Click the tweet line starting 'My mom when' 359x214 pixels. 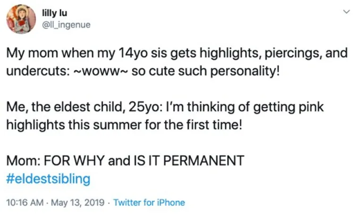(x=177, y=53)
